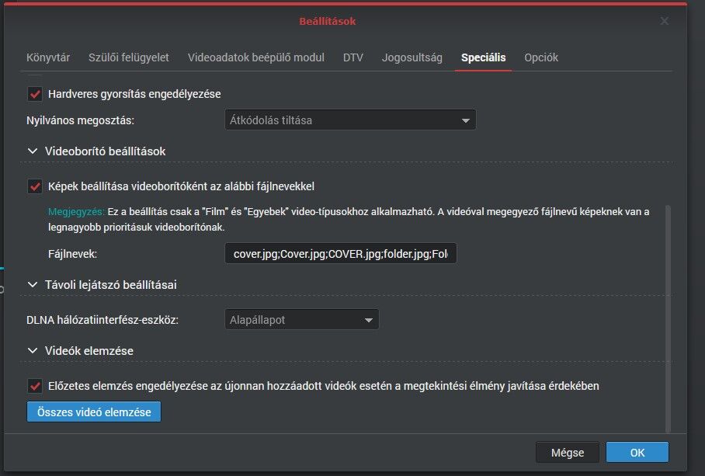Collapse the Videók elemzése section chevron
The height and width of the screenshot is (476, 705).
pos(33,351)
